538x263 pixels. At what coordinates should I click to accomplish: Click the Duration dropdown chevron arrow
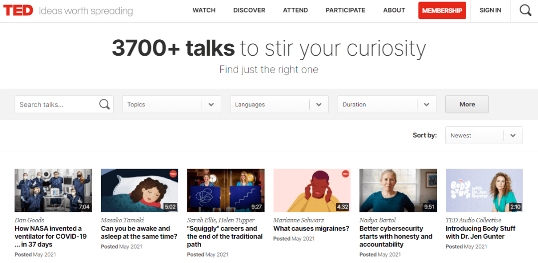coord(426,104)
